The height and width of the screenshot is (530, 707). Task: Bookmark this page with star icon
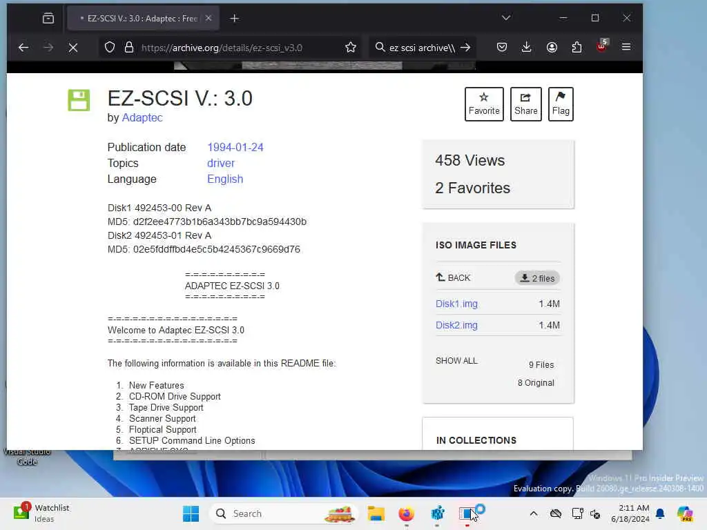pyautogui.click(x=350, y=48)
